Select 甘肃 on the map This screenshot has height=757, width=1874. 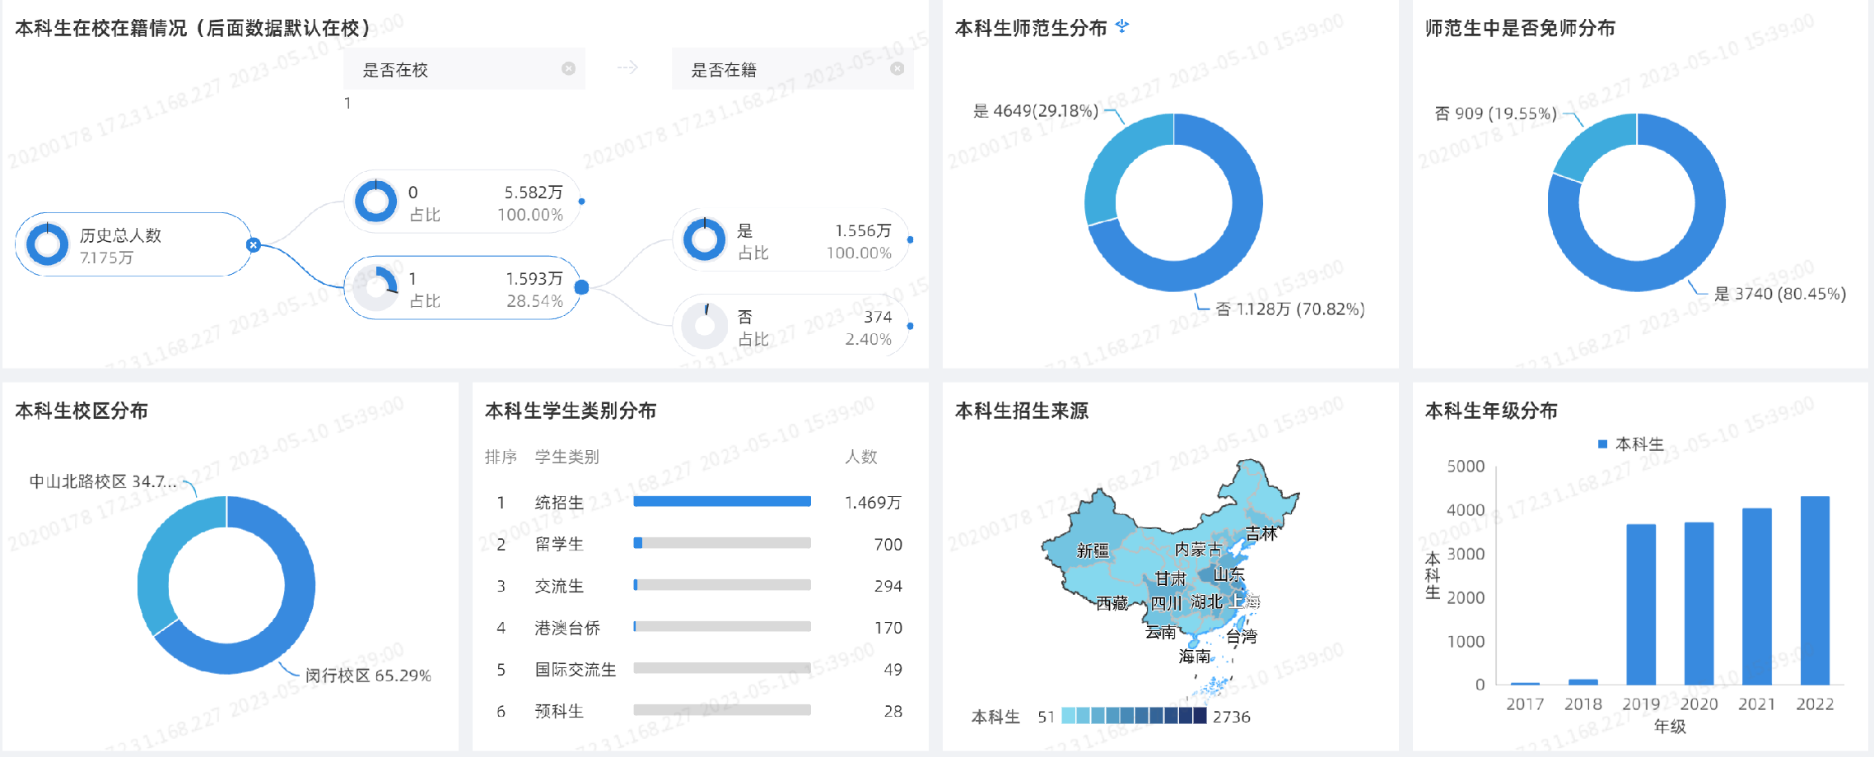click(1170, 578)
